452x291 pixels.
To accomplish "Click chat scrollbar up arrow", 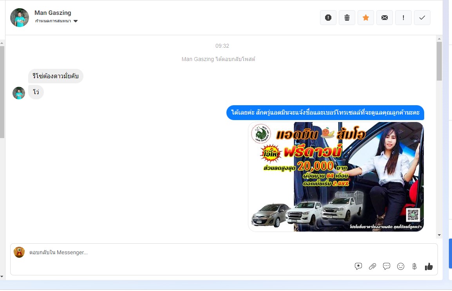I will [x=439, y=39].
